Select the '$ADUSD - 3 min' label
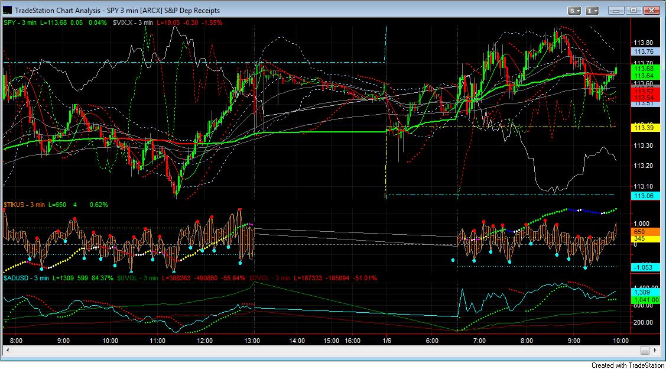 click(x=27, y=277)
